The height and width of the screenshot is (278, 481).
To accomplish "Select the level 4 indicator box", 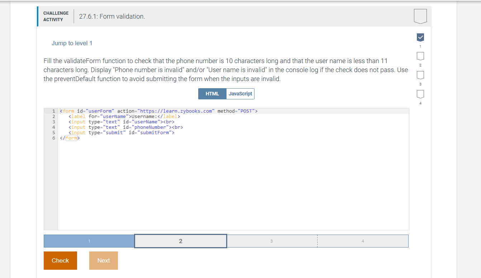I will pyautogui.click(x=420, y=94).
